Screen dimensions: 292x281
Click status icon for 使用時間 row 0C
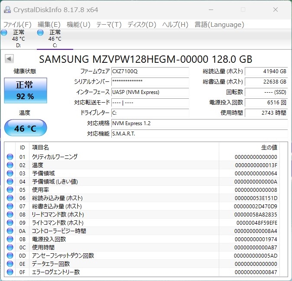coord(10,247)
